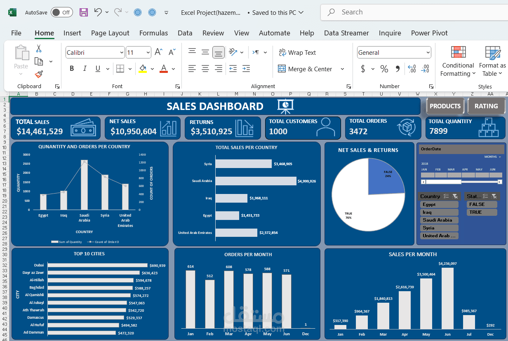Toggle Saudi Arabia slicer item
The height and width of the screenshot is (341, 508).
(439, 220)
